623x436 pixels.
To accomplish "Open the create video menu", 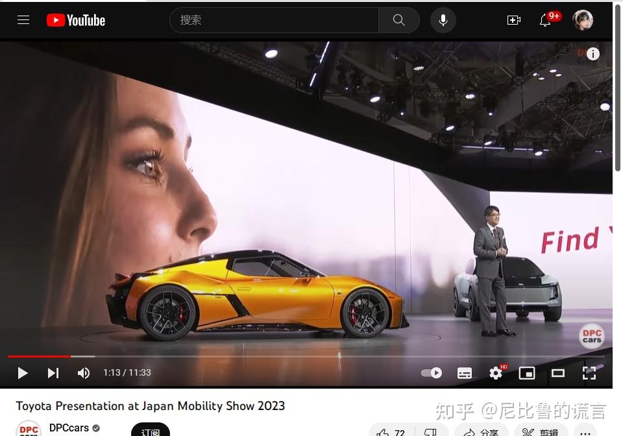I will click(514, 20).
